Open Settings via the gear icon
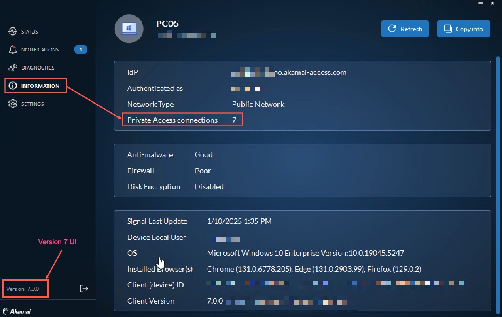Image resolution: width=502 pixels, height=317 pixels. 13,104
